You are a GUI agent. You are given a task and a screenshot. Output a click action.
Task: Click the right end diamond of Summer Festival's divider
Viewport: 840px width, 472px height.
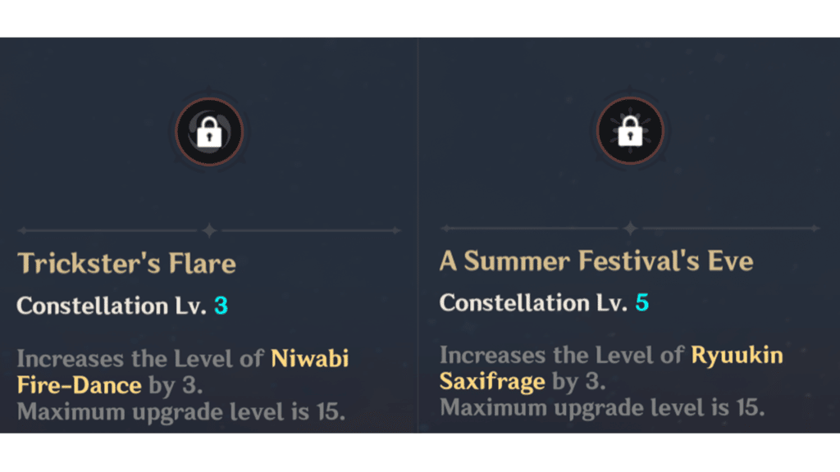(x=815, y=229)
